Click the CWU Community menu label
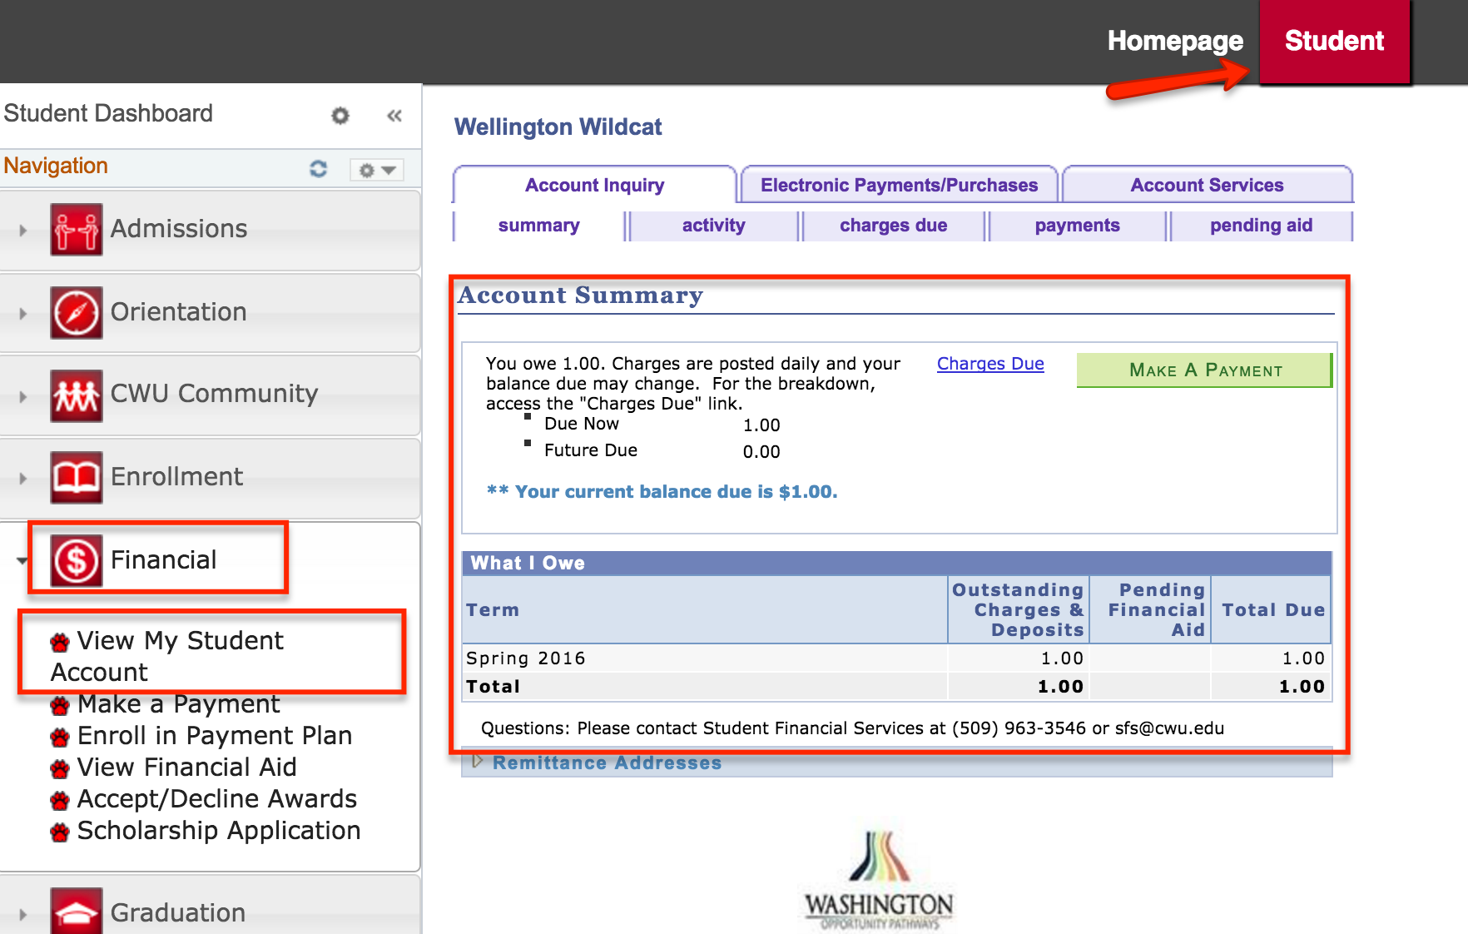The height and width of the screenshot is (934, 1468). pyautogui.click(x=215, y=394)
